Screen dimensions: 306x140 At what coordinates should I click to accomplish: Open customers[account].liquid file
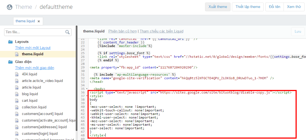pos(42,114)
